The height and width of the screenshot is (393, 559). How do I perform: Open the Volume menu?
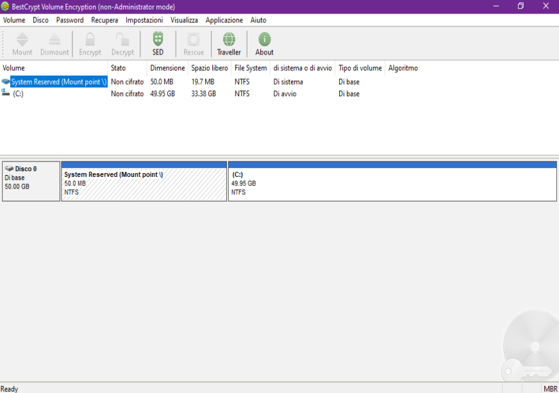(14, 20)
